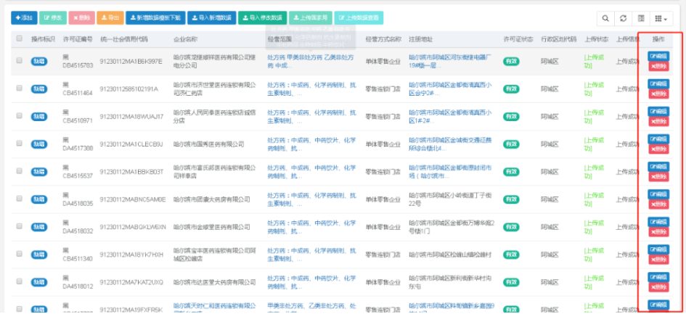686x314 pixels.
Task: Edit row CB4511464 with 编辑 button
Action: tap(658, 83)
